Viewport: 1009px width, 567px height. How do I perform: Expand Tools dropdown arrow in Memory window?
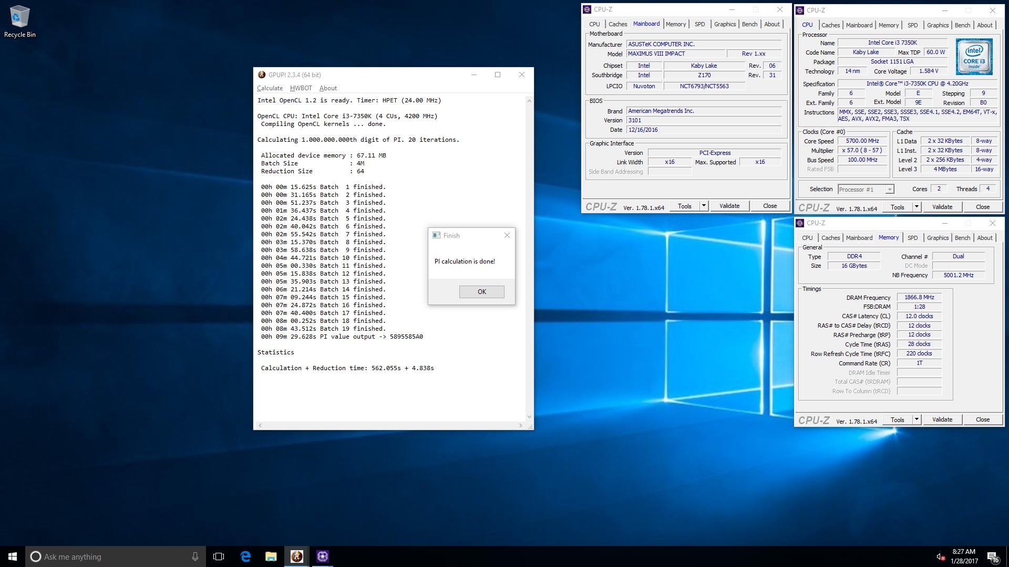coord(917,419)
